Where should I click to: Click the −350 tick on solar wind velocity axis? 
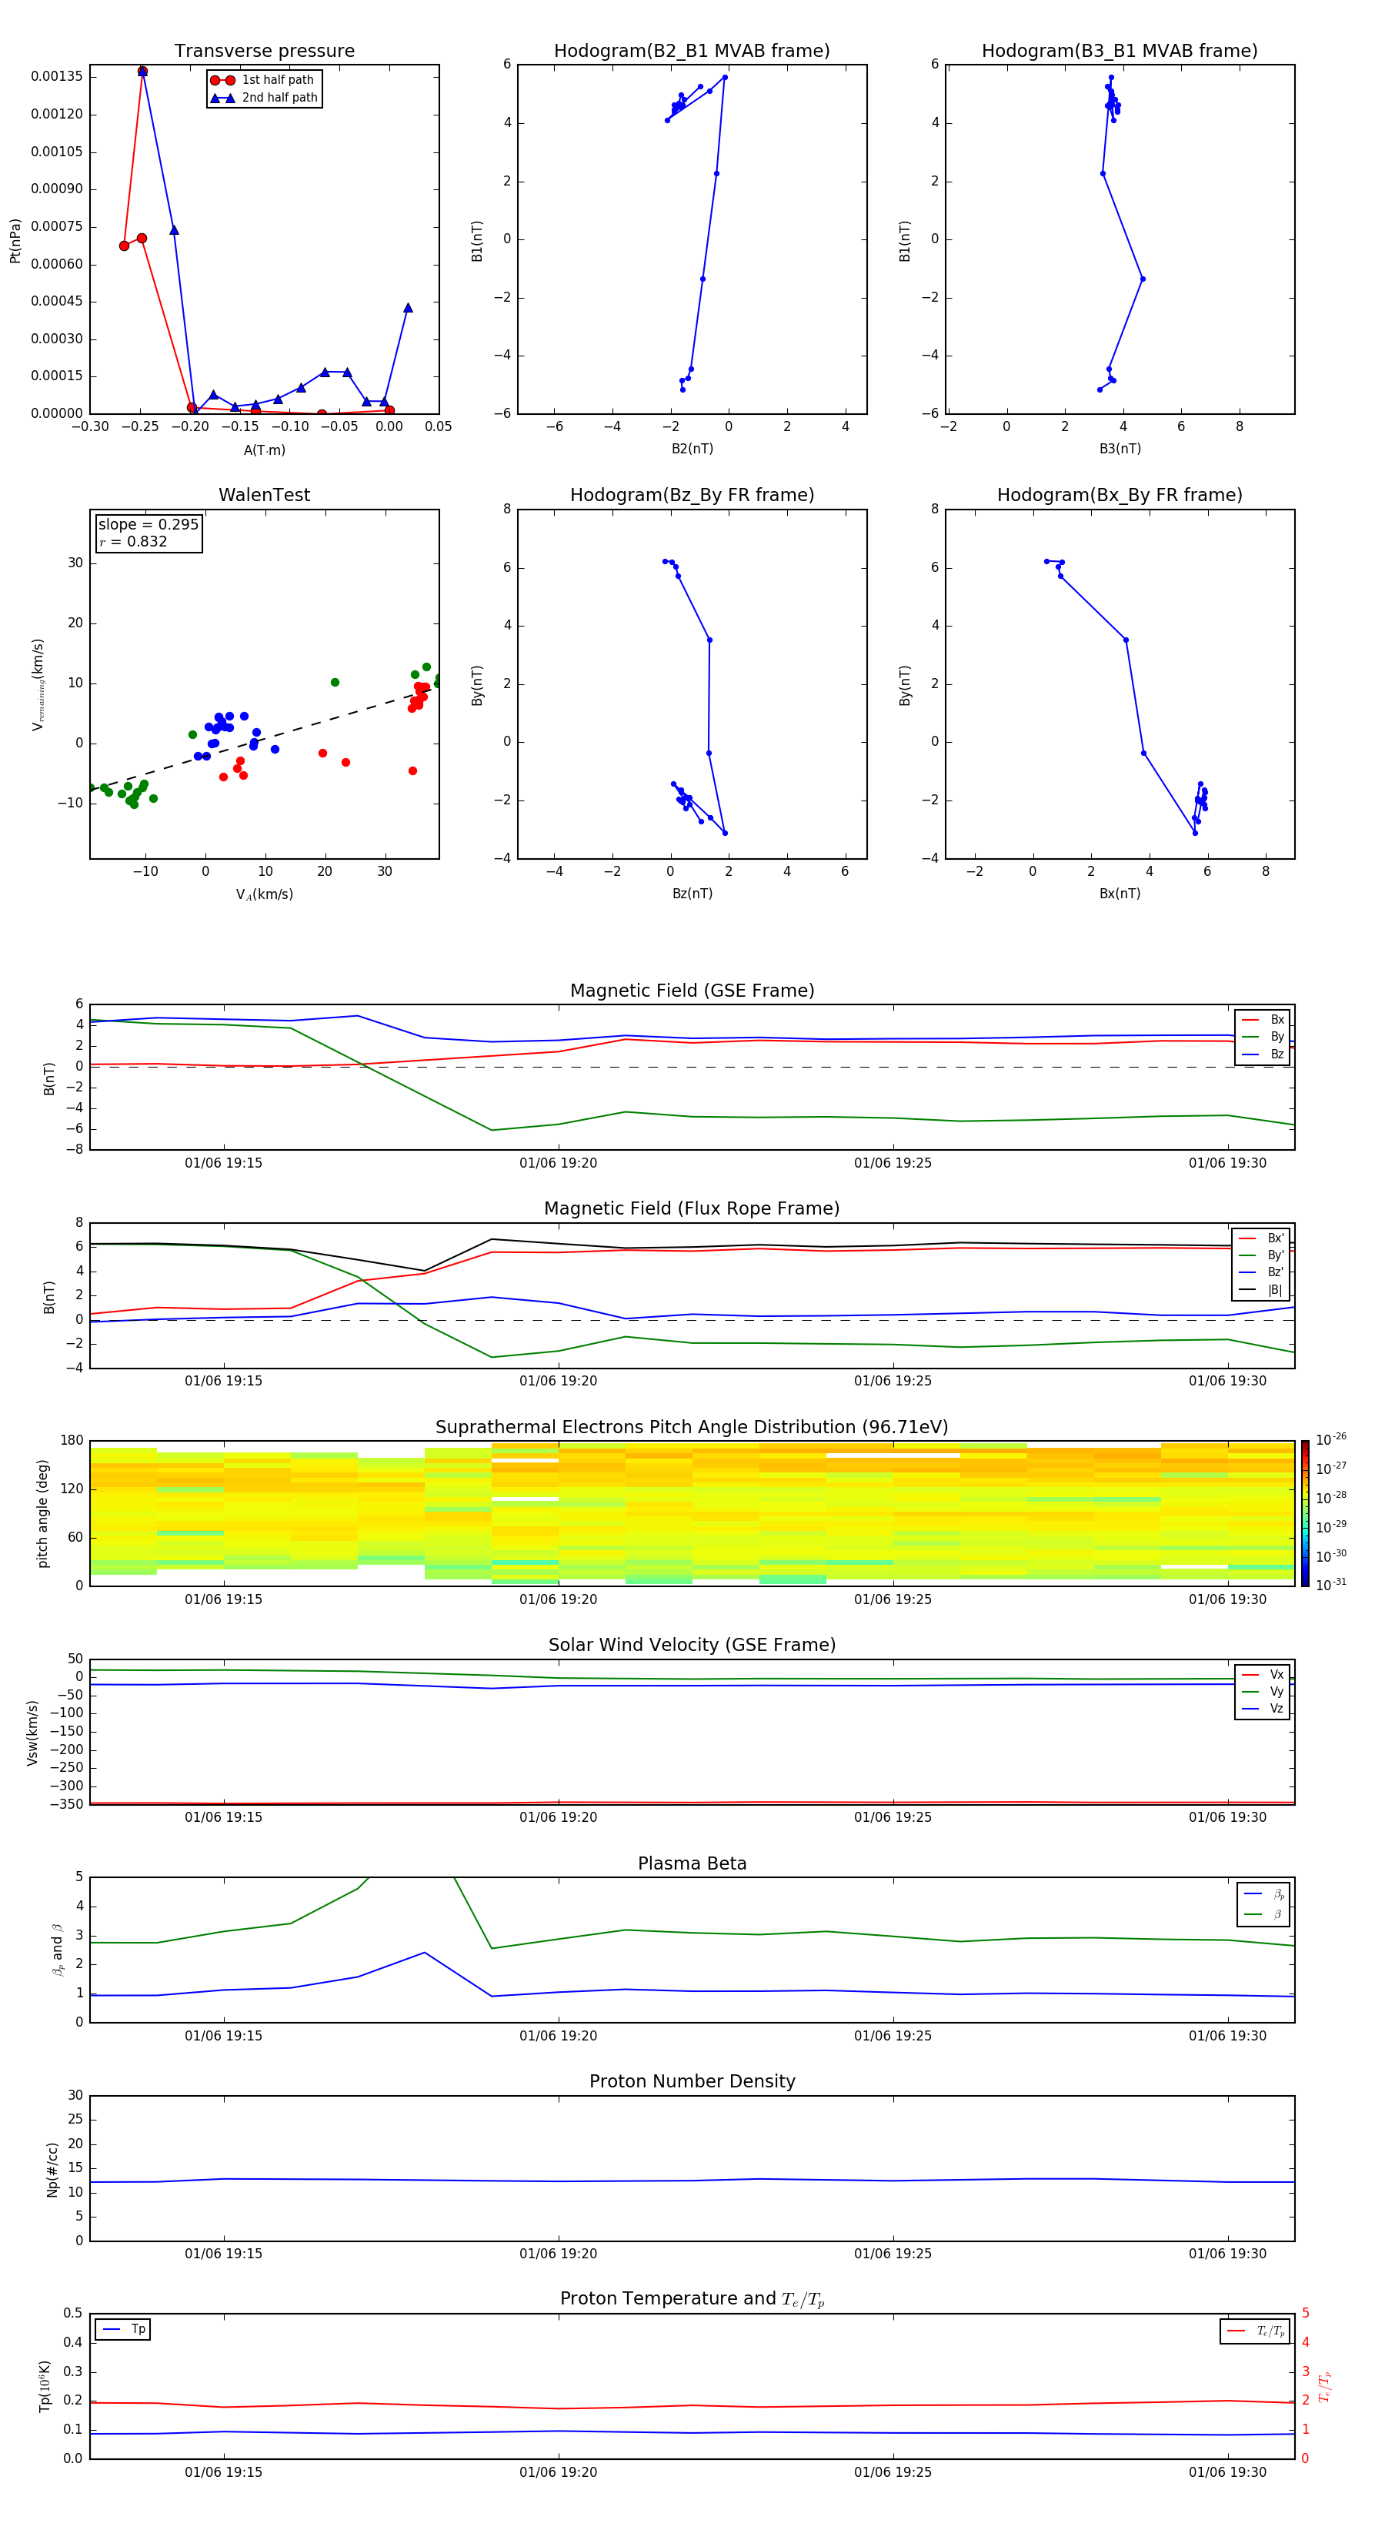65,1806
